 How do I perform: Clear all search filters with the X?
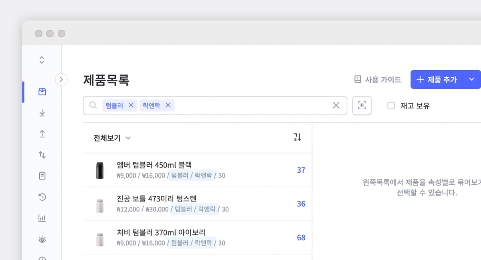(336, 105)
